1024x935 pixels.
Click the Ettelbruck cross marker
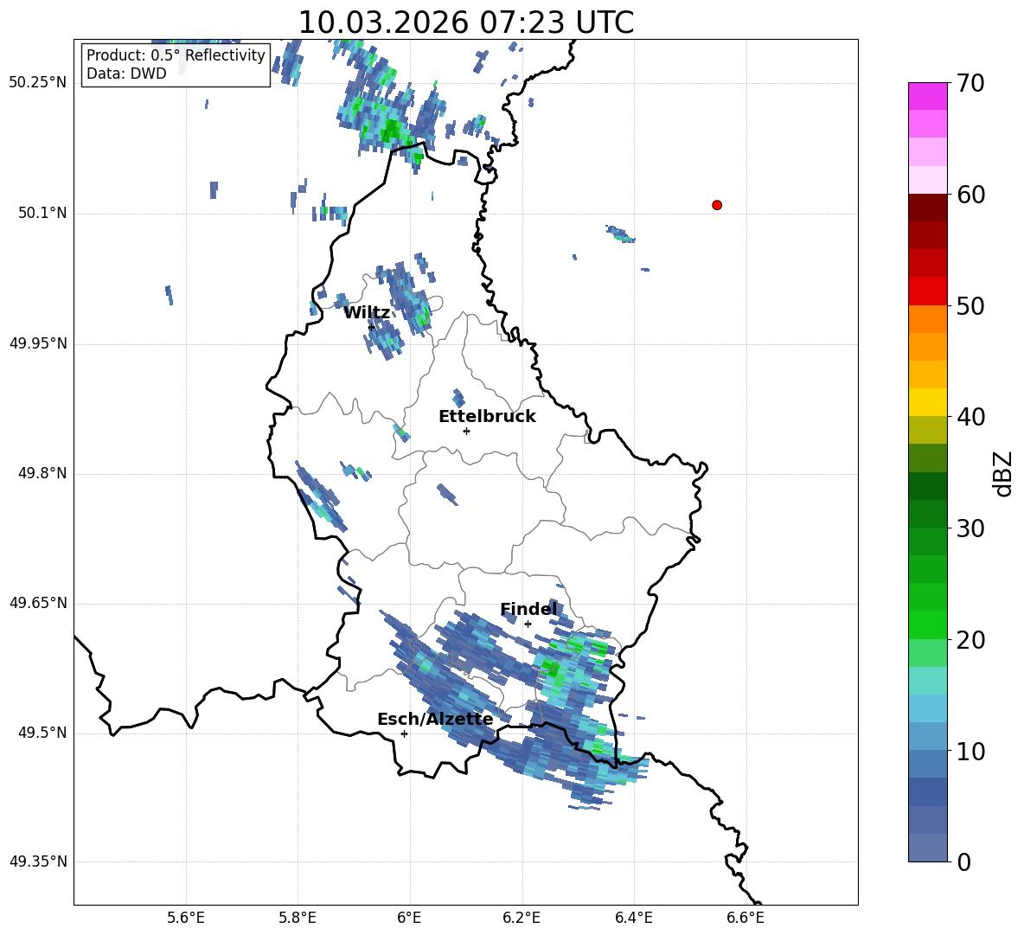pos(466,431)
